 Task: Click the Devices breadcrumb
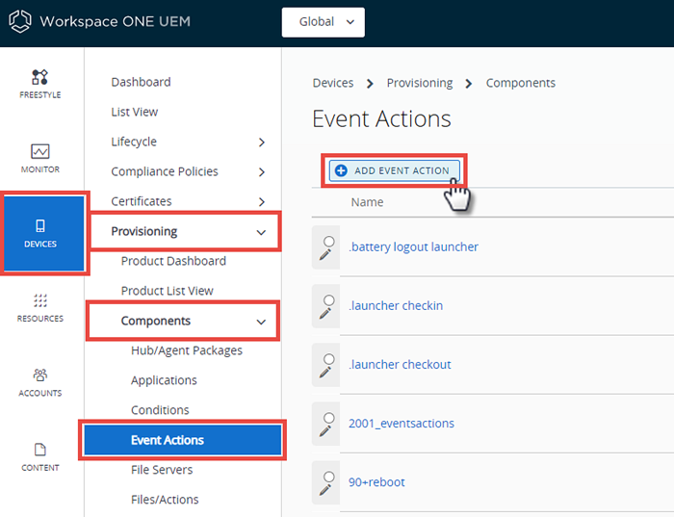(333, 83)
